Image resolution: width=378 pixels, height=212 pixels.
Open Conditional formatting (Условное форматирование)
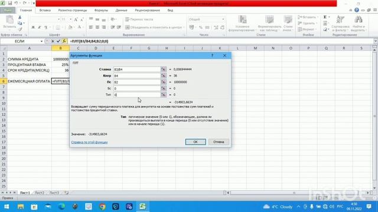point(242,24)
